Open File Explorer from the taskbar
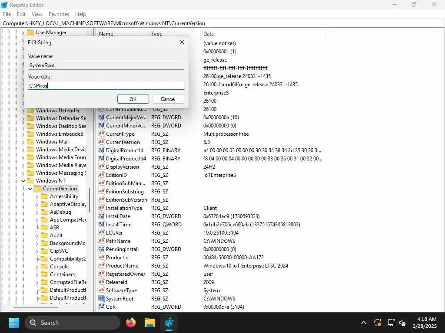This screenshot has width=445, height=333. pos(150,323)
